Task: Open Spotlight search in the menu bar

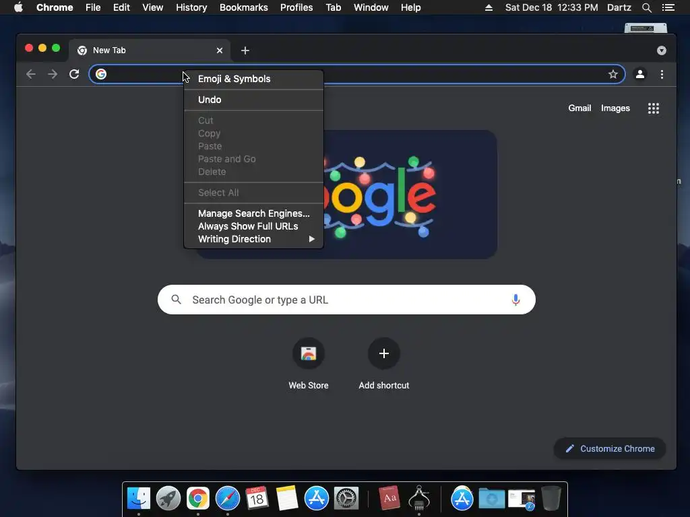Action: [646, 7]
